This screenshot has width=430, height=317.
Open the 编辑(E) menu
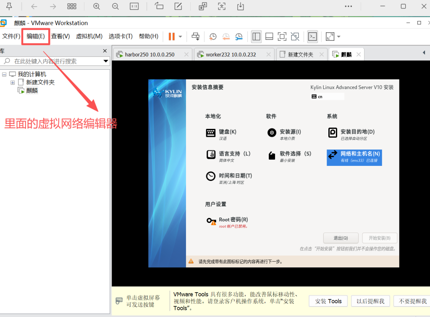(36, 36)
